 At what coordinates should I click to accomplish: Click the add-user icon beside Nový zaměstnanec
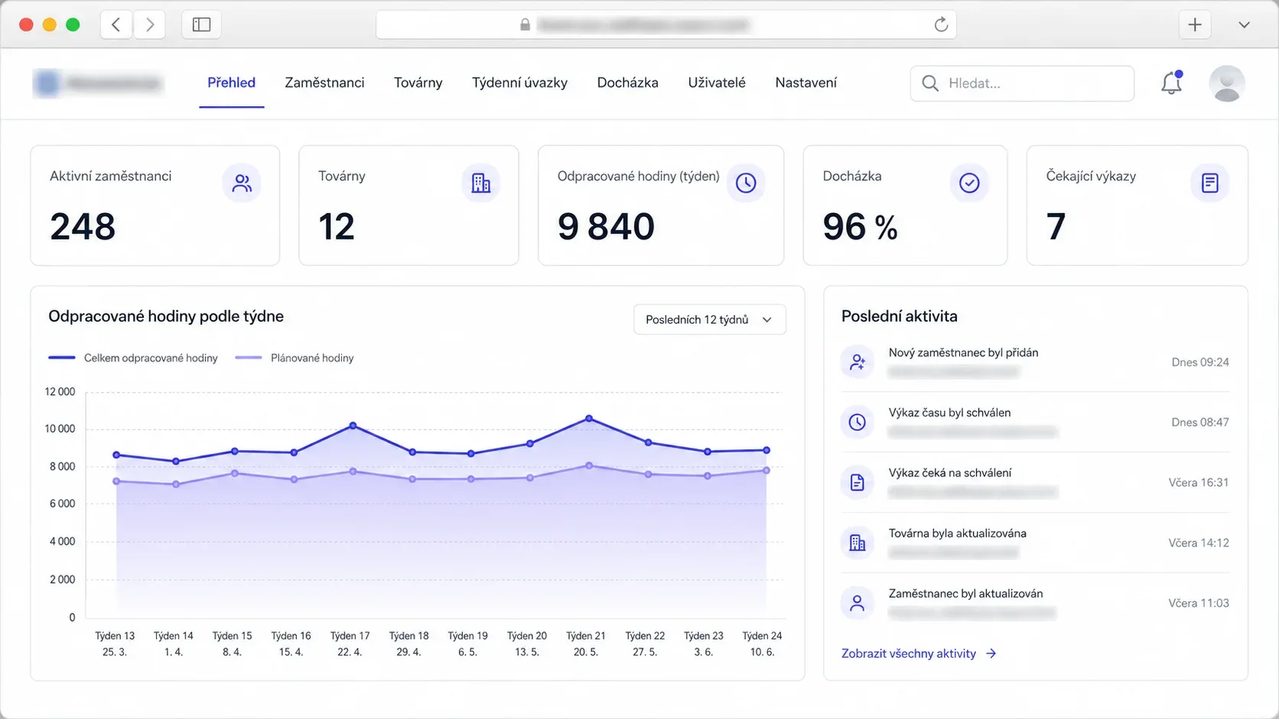pos(858,362)
